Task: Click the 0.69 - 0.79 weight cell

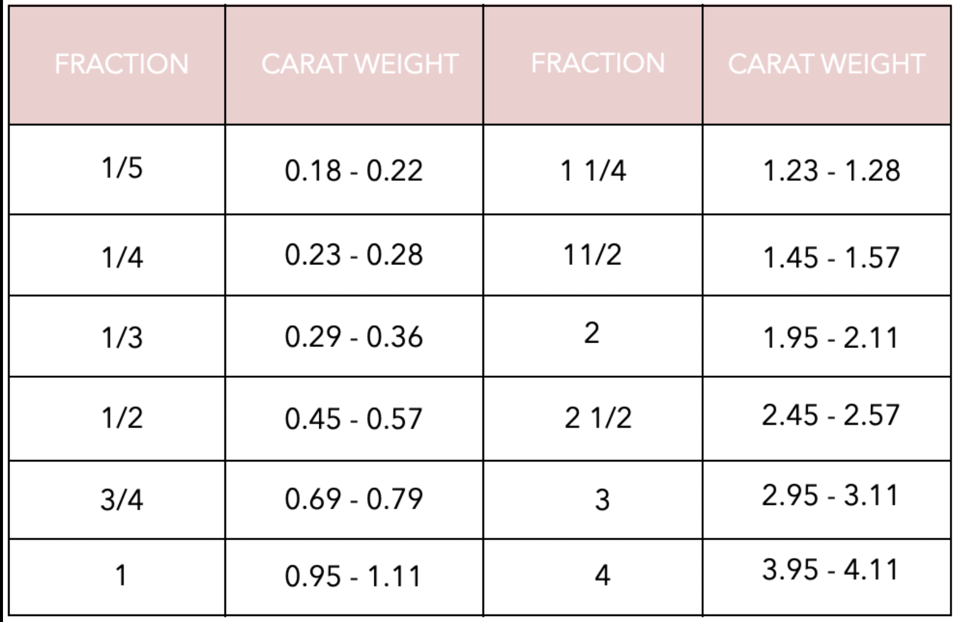Action: 353,498
